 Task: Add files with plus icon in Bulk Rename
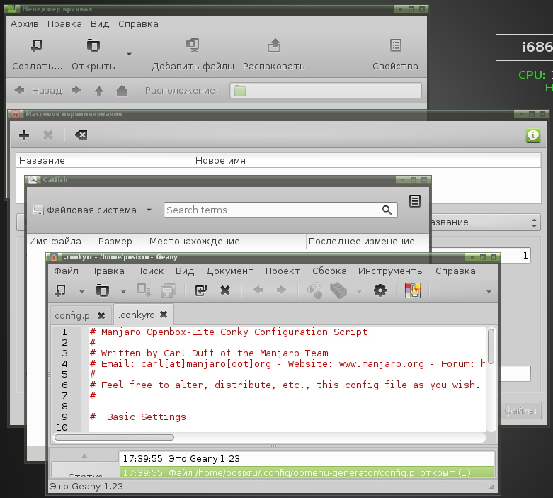tap(24, 135)
